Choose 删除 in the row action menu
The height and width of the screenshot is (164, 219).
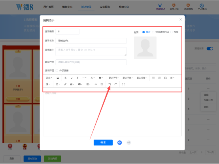click(206, 107)
